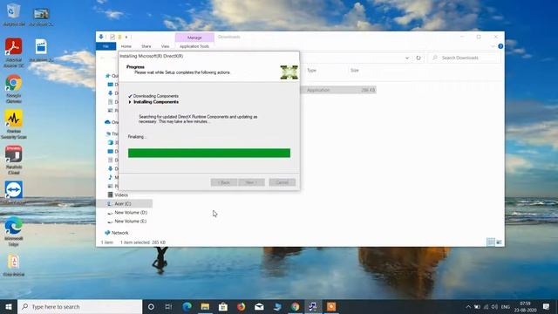Switch to the View ribbon tab
Viewport: 558px width, 314px height.
[165, 46]
